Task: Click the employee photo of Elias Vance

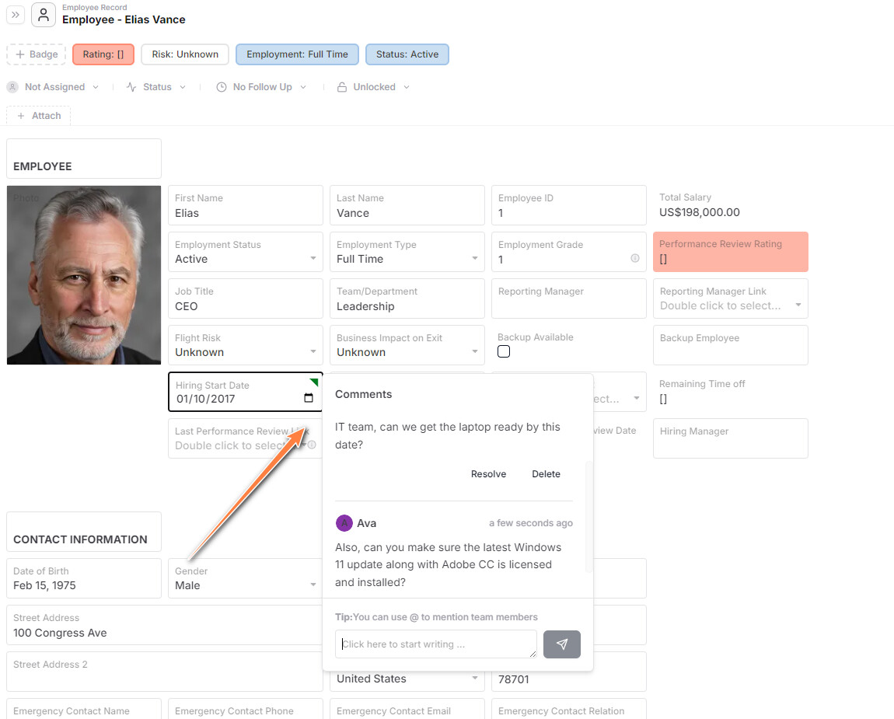Action: coord(84,275)
